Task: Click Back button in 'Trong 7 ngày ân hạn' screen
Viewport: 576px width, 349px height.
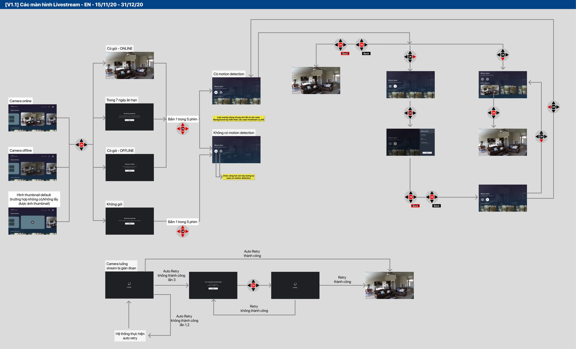Action: (129, 120)
